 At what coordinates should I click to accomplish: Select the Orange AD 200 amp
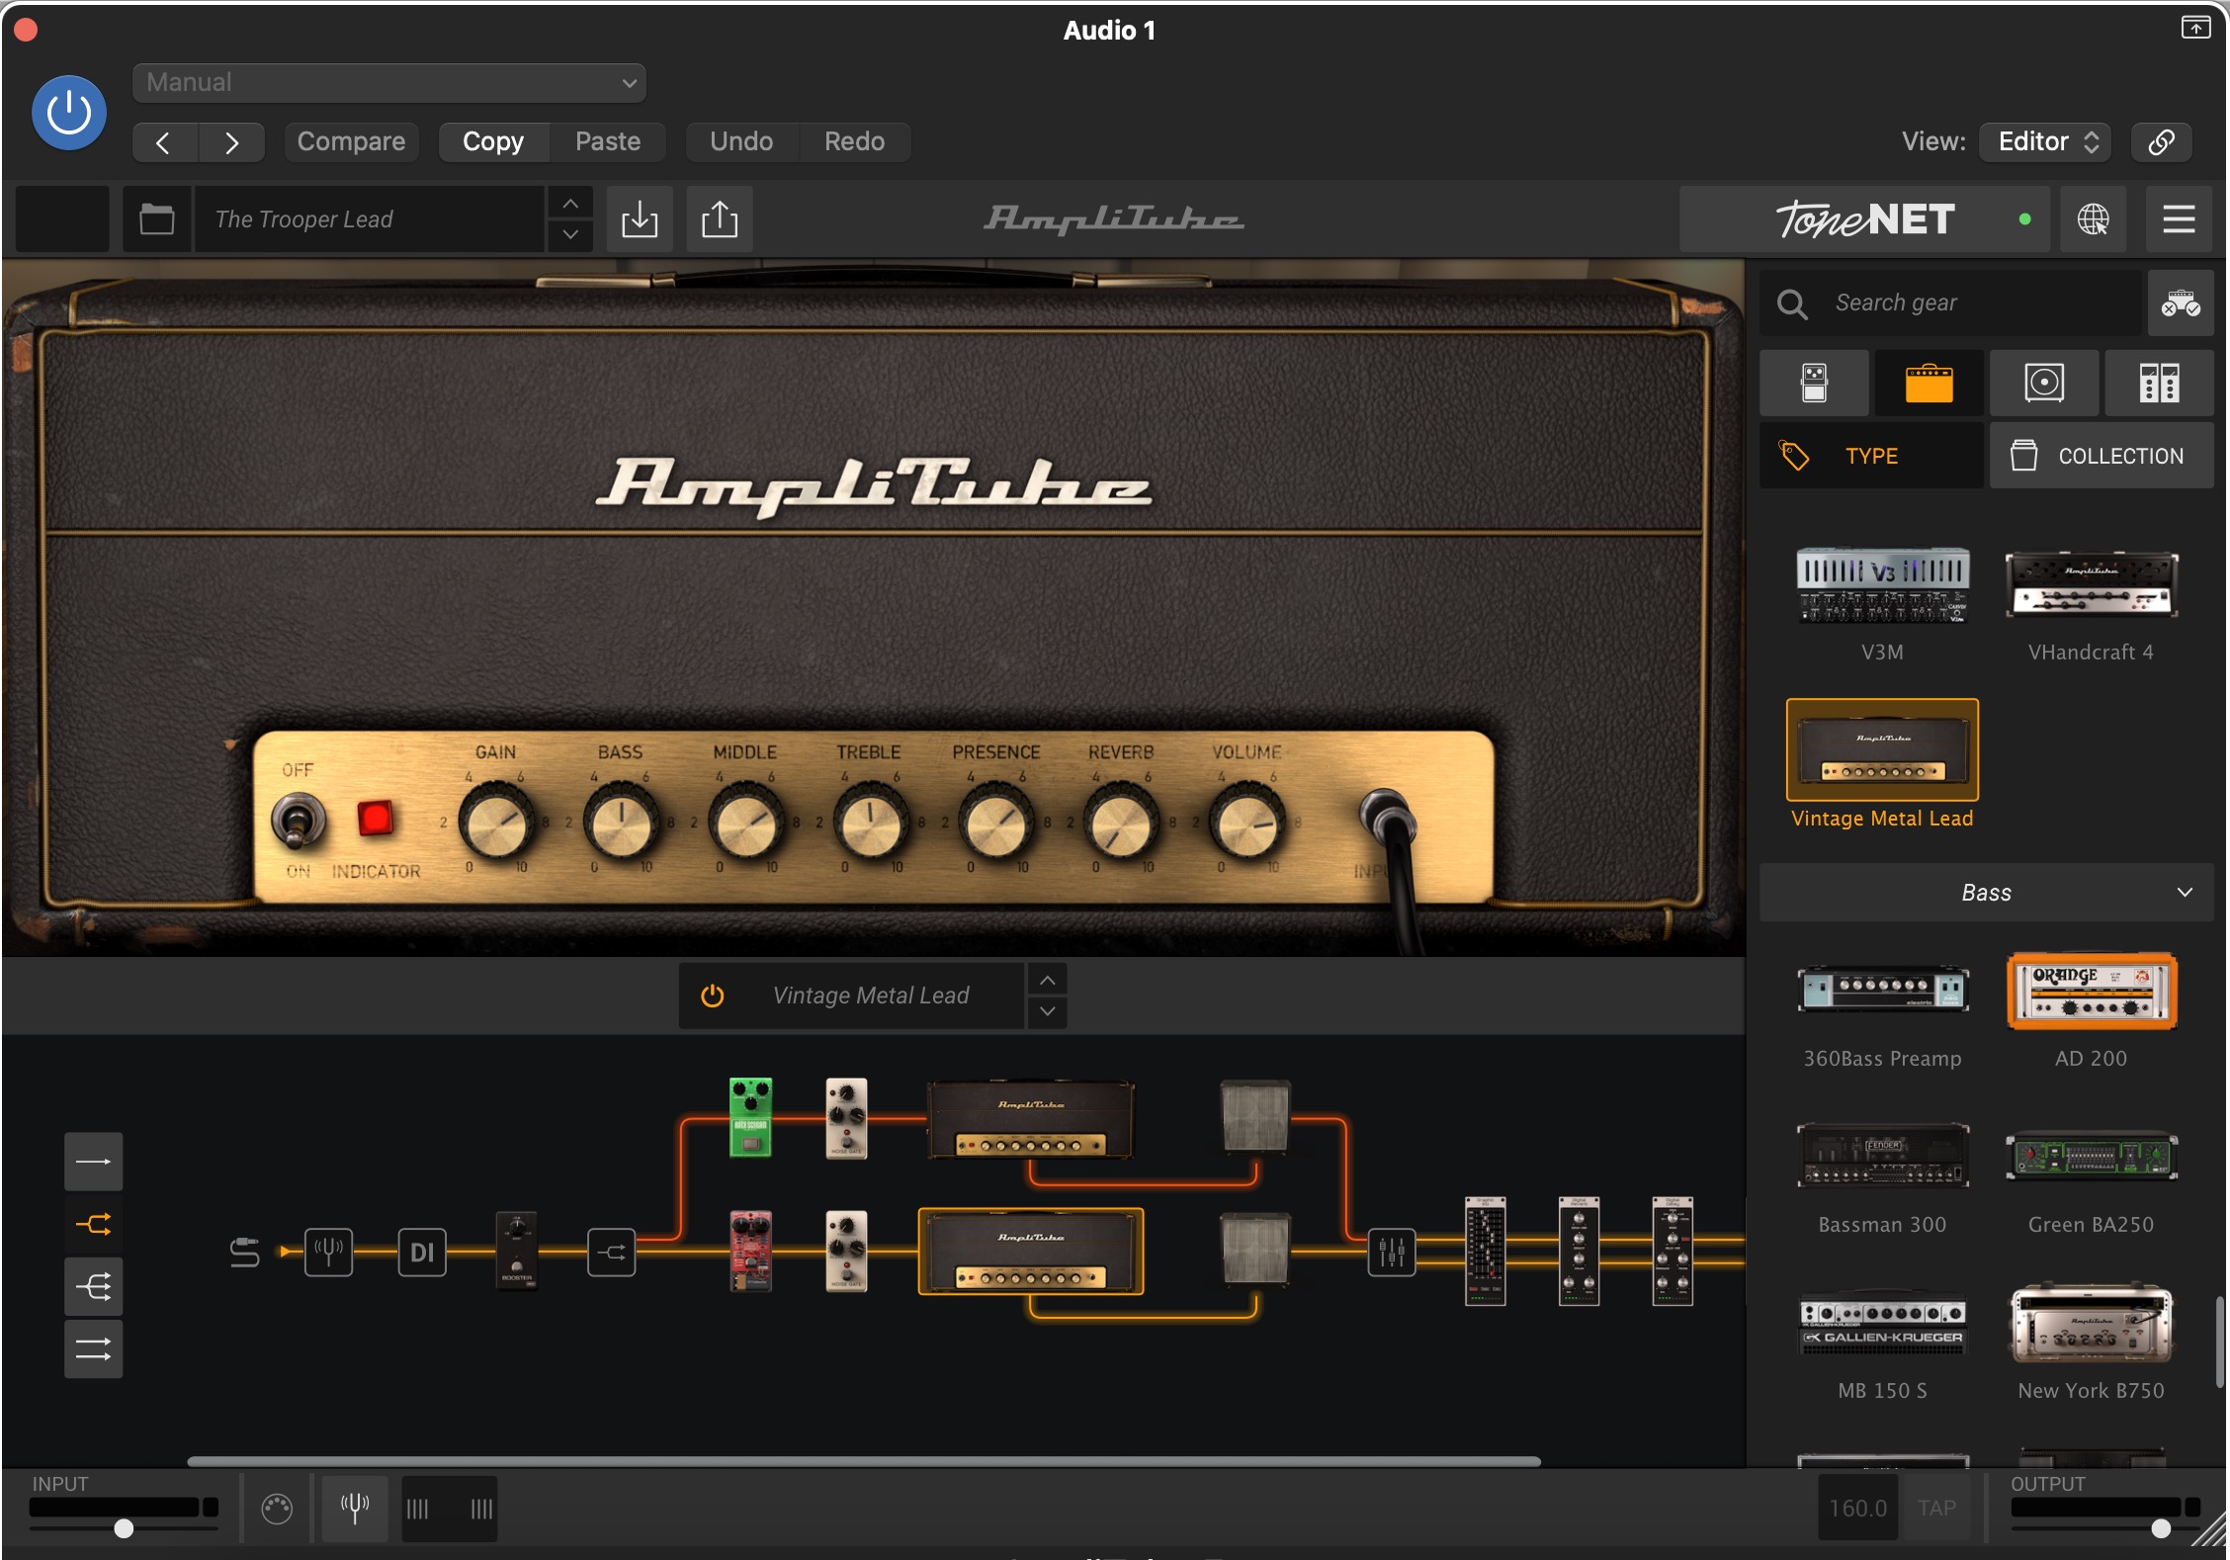(2091, 992)
